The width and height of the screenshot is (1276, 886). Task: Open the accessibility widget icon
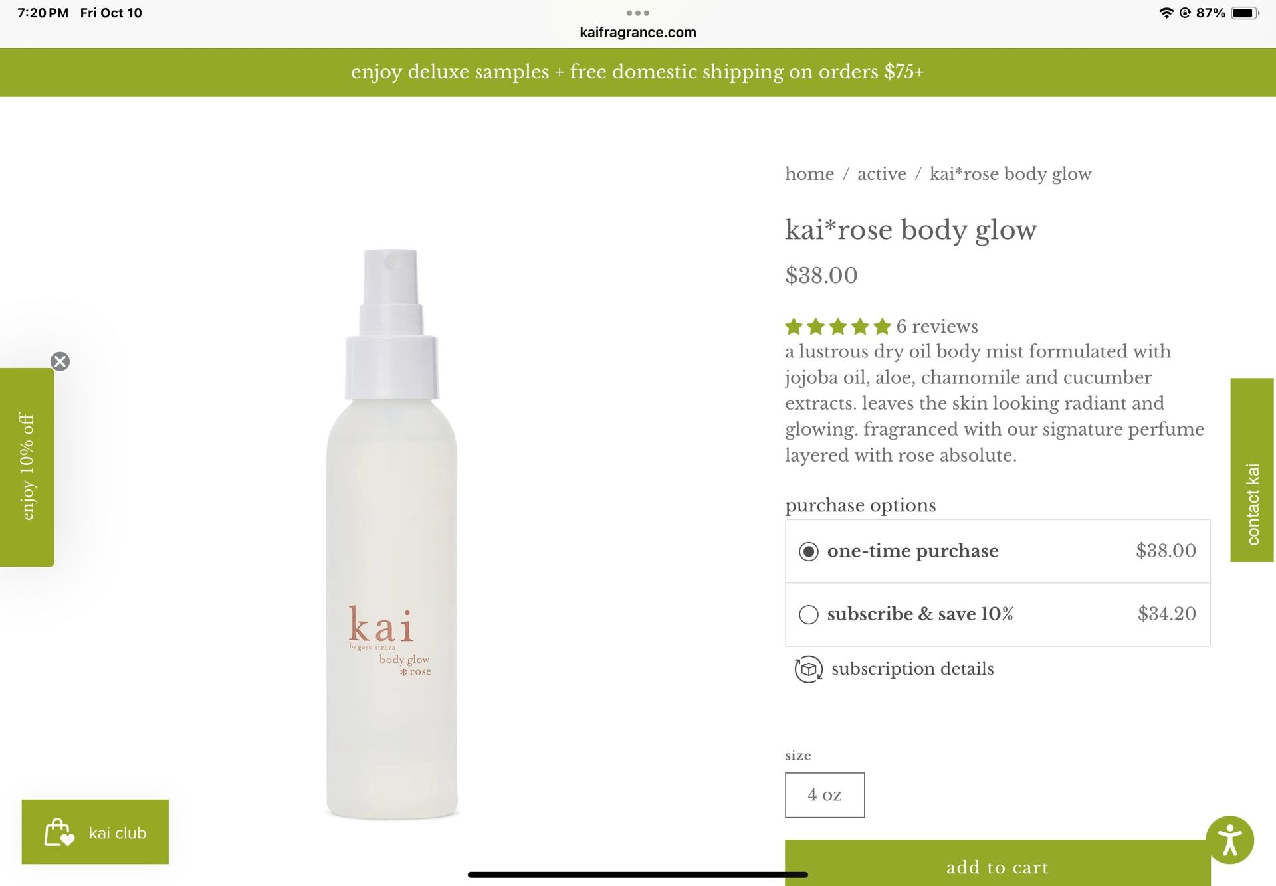click(1229, 840)
